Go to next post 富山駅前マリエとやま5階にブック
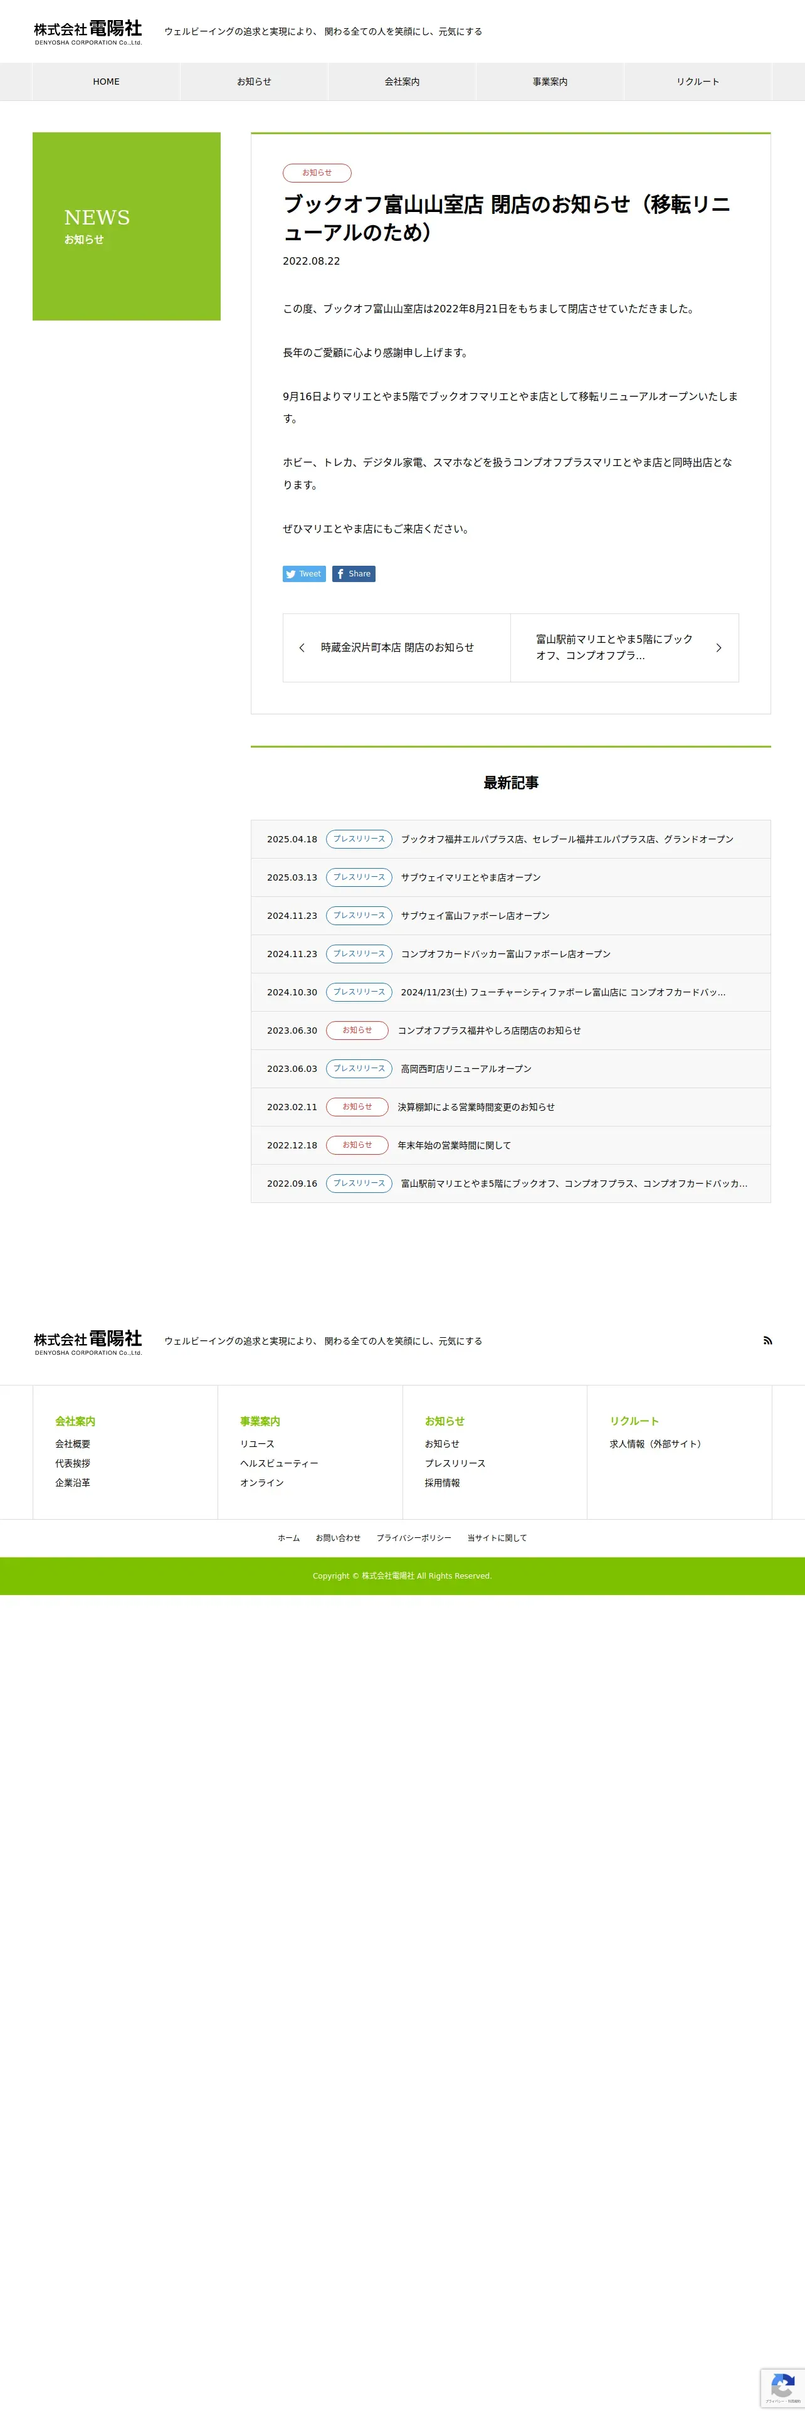 624,647
